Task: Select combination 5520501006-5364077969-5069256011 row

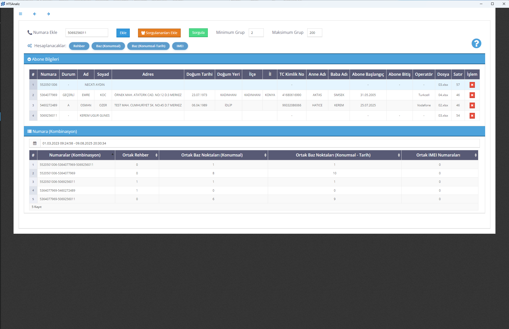Action: (x=254, y=164)
